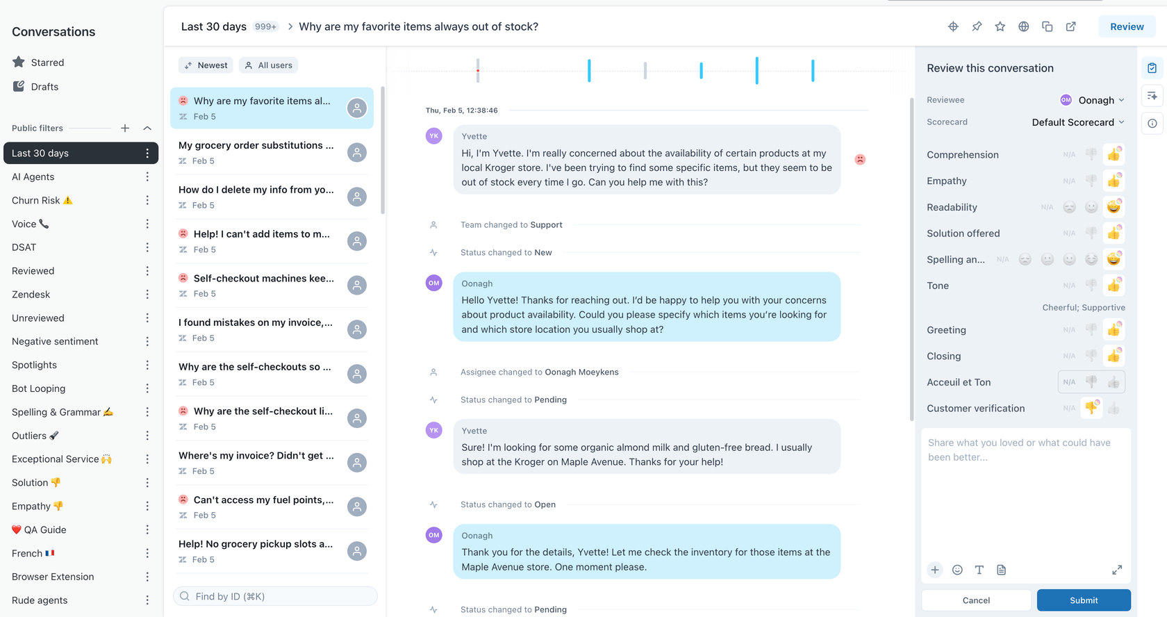Rate Empathy with a thumbs up

click(1114, 180)
